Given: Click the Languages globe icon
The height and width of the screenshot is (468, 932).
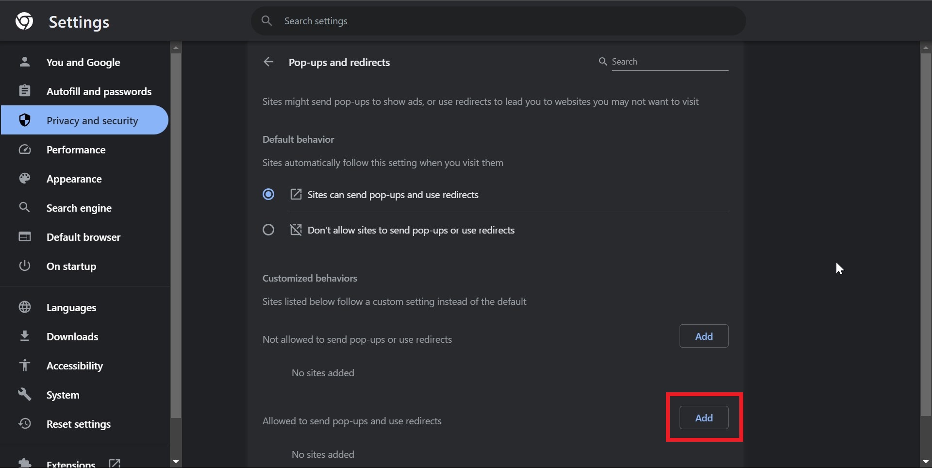Looking at the screenshot, I should (25, 307).
